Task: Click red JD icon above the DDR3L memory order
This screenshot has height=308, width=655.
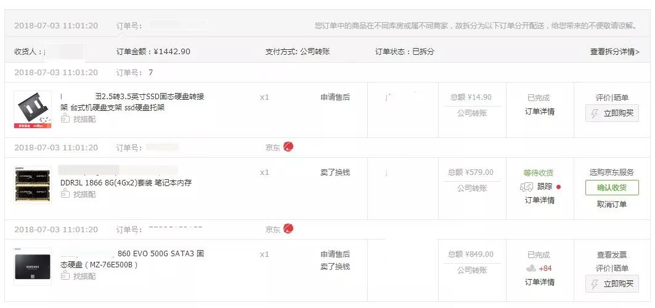Action: (x=288, y=147)
